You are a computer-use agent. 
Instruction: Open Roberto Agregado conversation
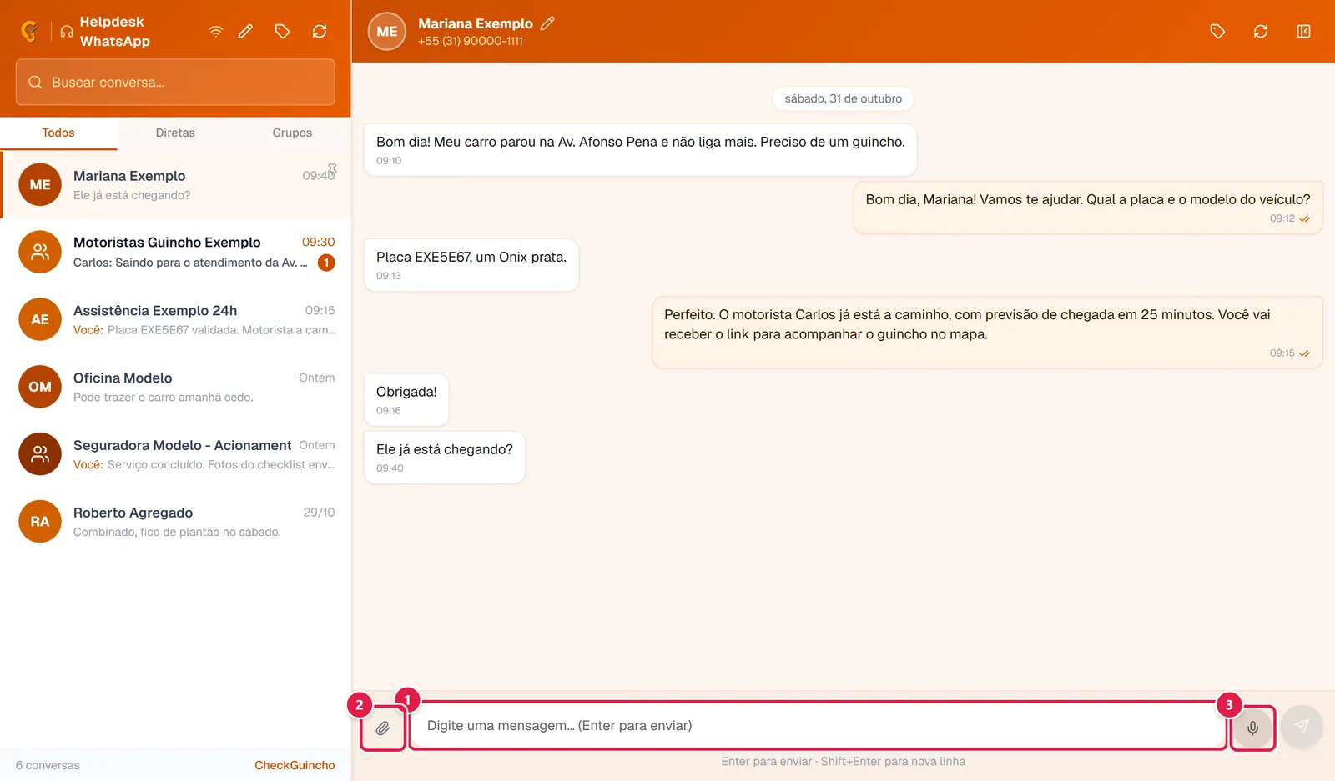click(175, 523)
